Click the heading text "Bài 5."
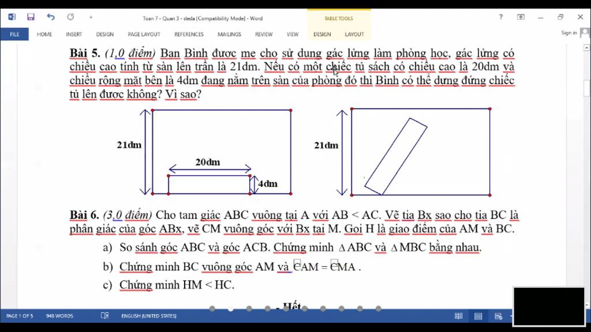 coord(85,54)
